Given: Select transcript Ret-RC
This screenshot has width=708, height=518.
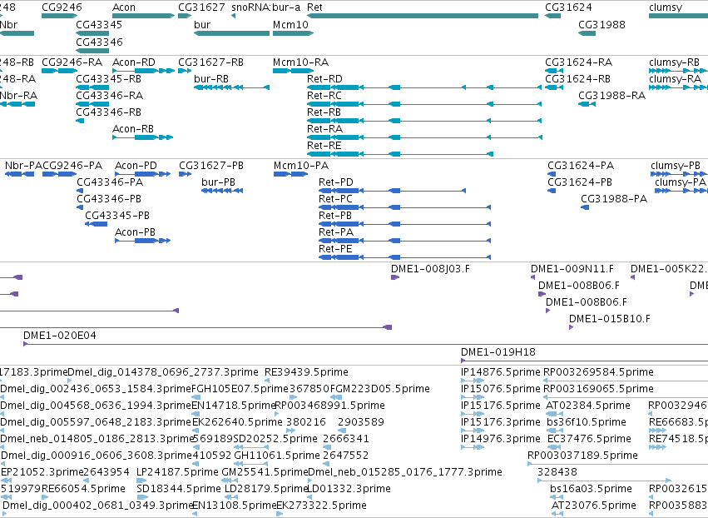Looking at the screenshot, I should click(x=324, y=96).
